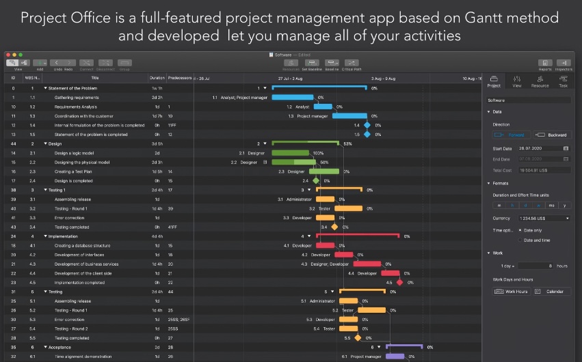The image size is (582, 362).
Task: Click the Connect tasks icon
Action: coord(86,63)
